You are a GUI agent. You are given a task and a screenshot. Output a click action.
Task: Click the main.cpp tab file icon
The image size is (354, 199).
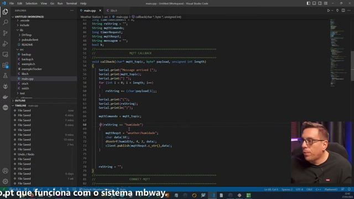81,11
